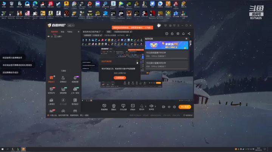This screenshot has width=272, height=152.
Task: Open the notification center in the taskbar
Action: click(264, 149)
